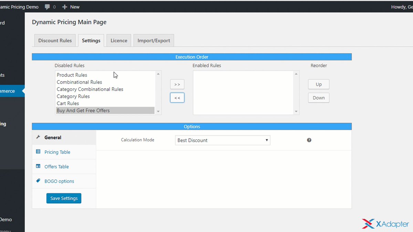Image resolution: width=413 pixels, height=232 pixels.
Task: Open the Discount Rules tab
Action: 55,41
